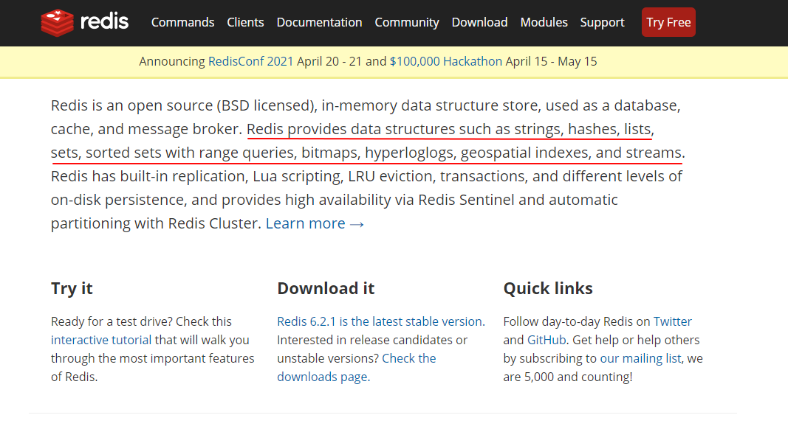This screenshot has width=788, height=429.
Task: Follow the RedisConf 2021 announcement link
Action: click(251, 61)
